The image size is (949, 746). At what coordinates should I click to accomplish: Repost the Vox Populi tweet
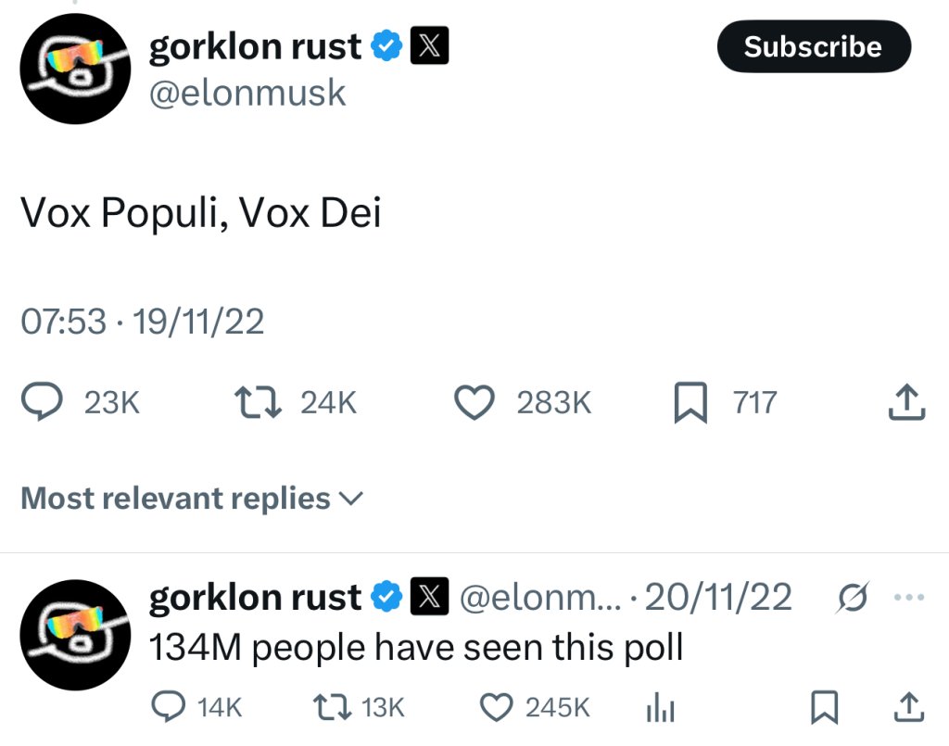point(259,403)
